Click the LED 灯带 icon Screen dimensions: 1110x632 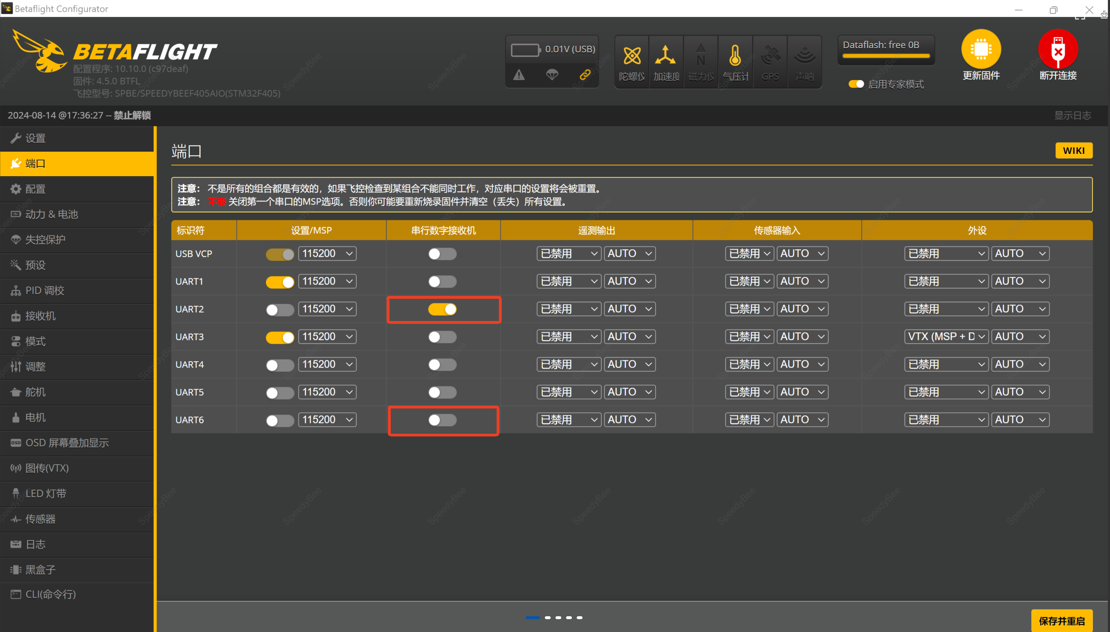16,493
